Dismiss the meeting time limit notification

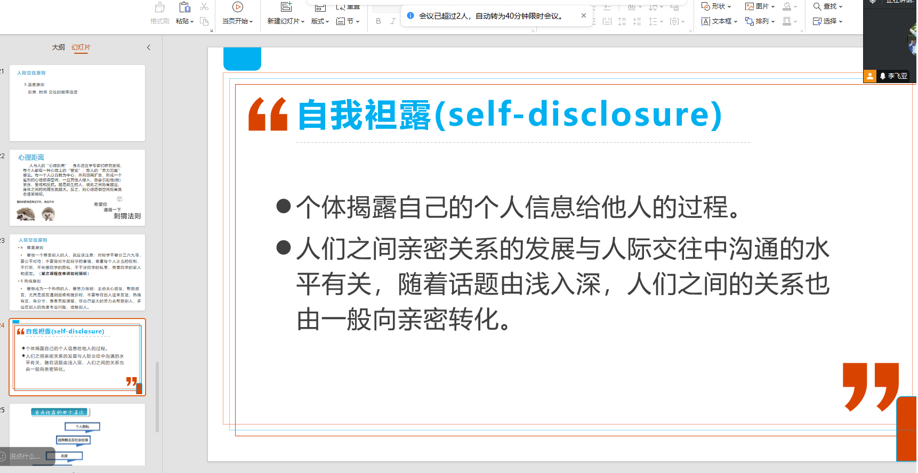click(584, 15)
